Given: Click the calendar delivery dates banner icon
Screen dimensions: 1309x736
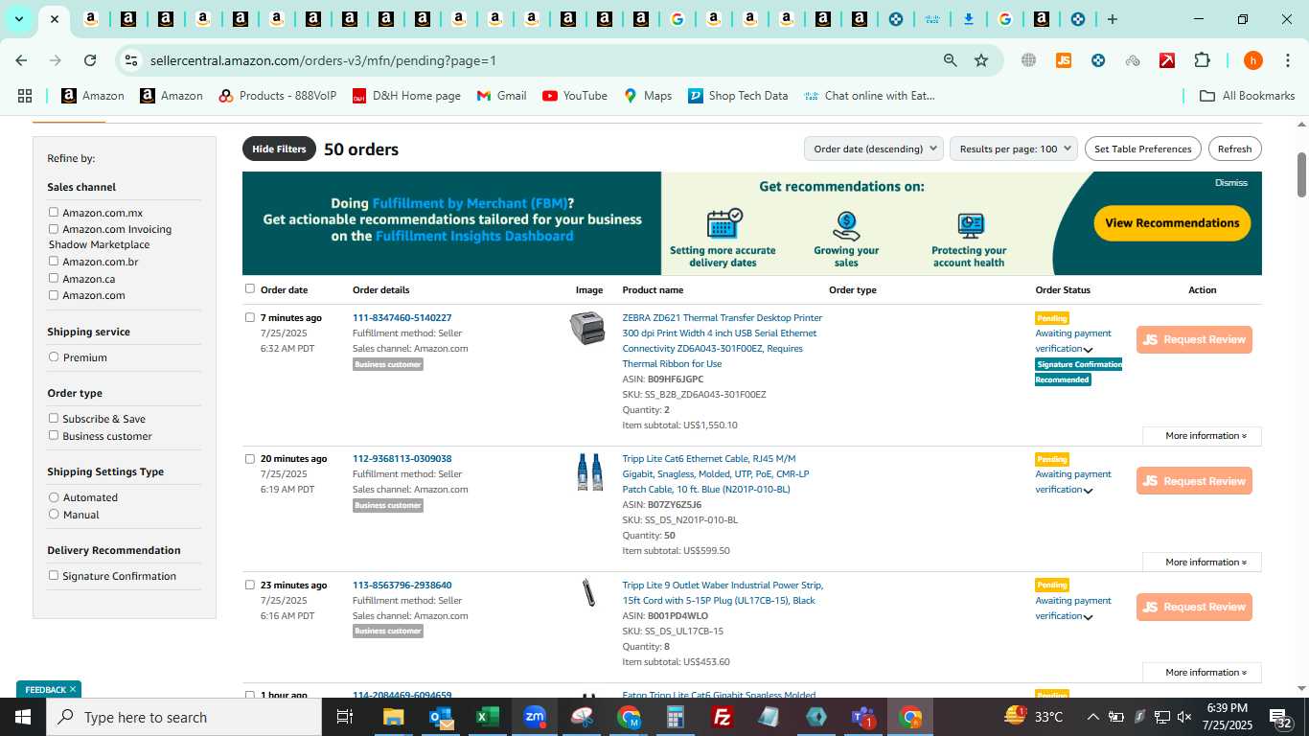Looking at the screenshot, I should pyautogui.click(x=723, y=223).
